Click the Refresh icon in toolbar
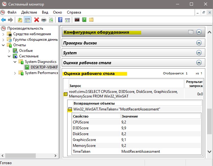This screenshot has width=213, height=166. 51,20
